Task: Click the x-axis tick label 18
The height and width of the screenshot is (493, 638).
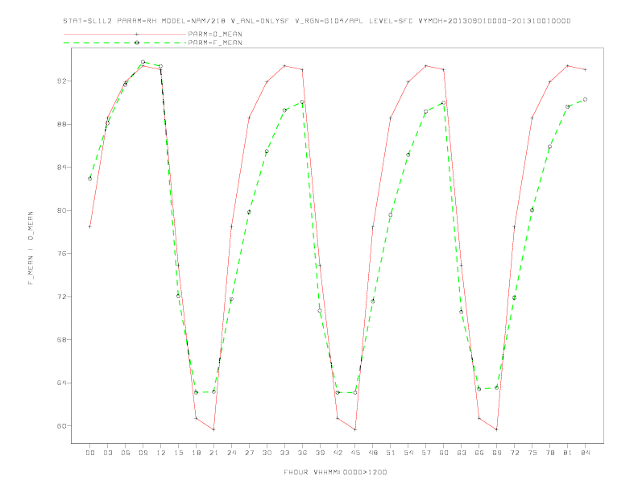Action: coord(196,453)
